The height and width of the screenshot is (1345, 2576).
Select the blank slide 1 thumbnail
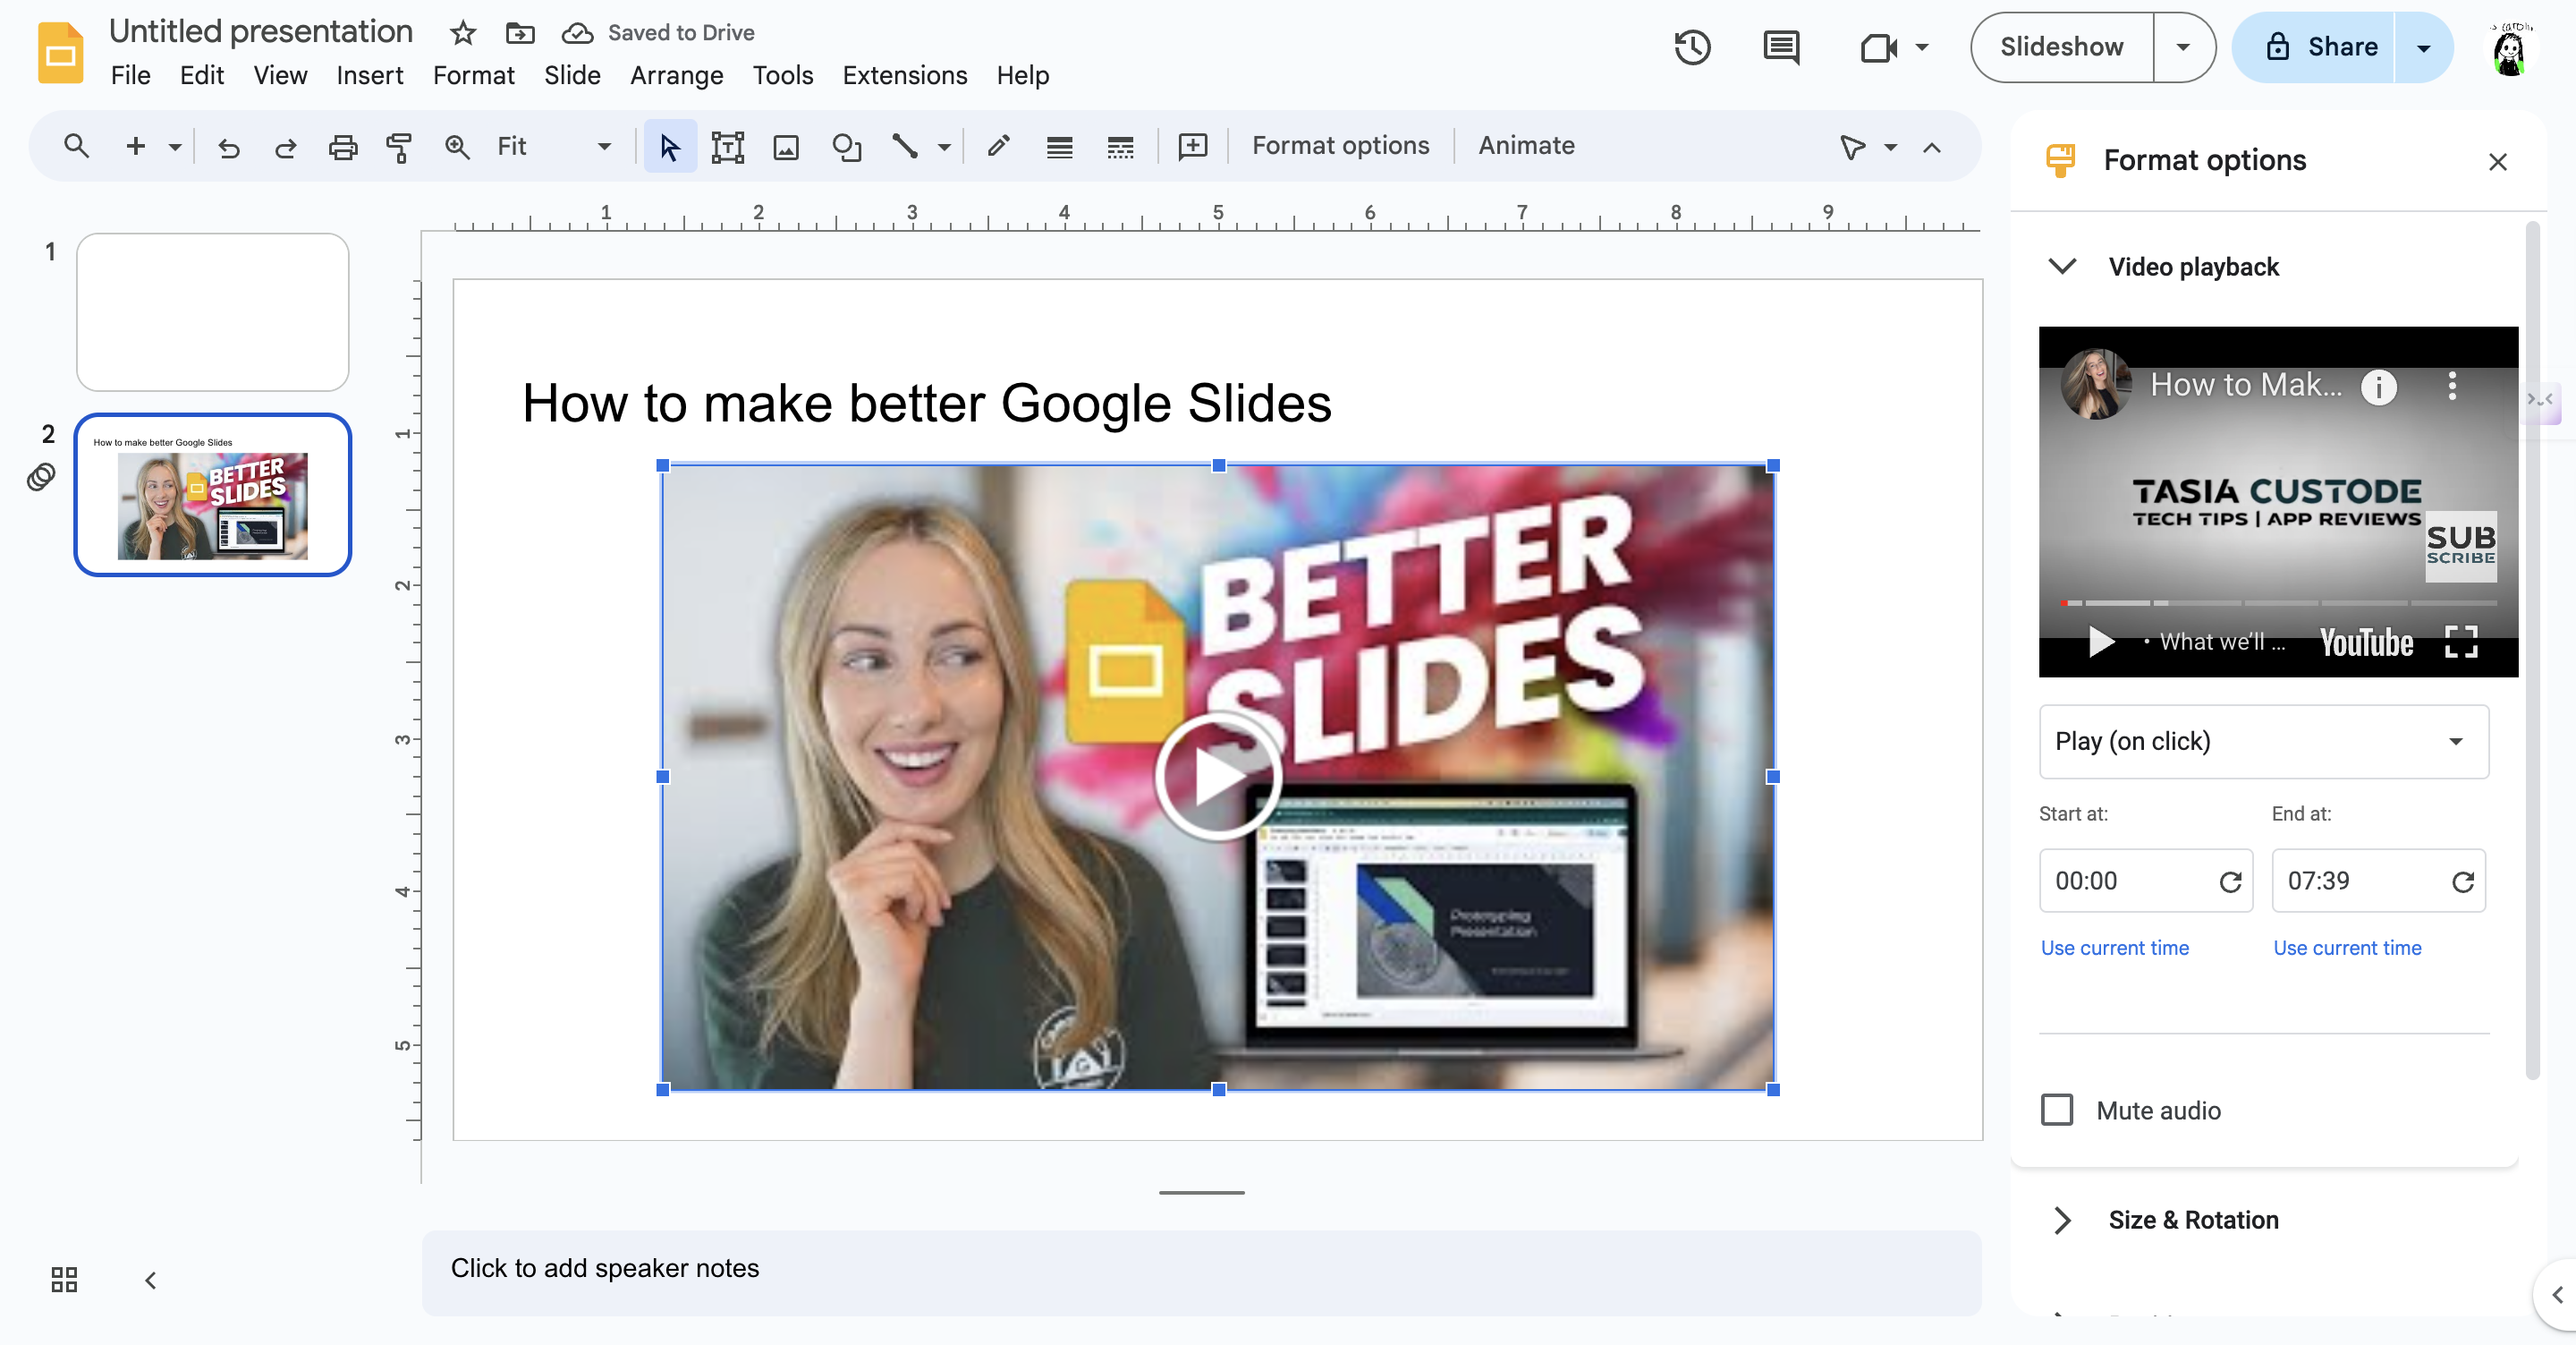(x=213, y=312)
